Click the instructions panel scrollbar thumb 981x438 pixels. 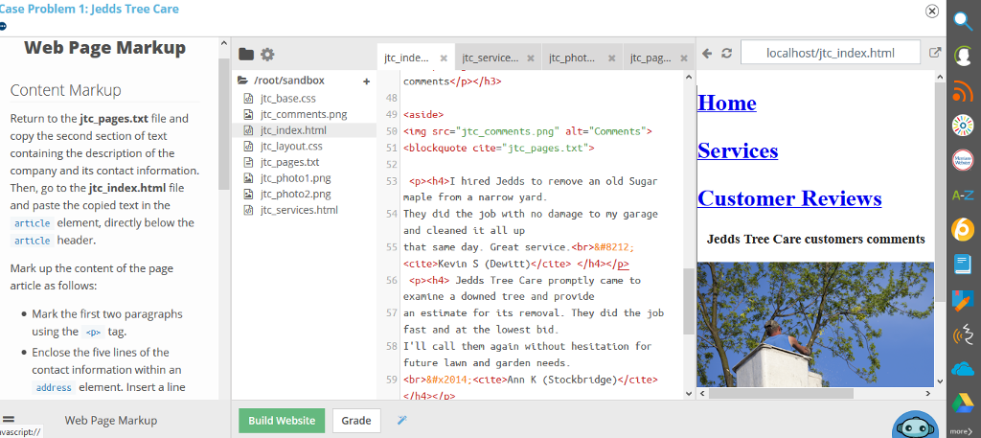223,124
